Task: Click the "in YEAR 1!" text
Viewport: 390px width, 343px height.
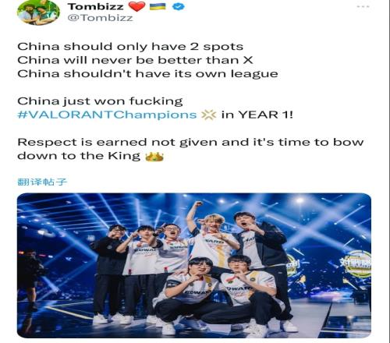Action: pyautogui.click(x=257, y=115)
